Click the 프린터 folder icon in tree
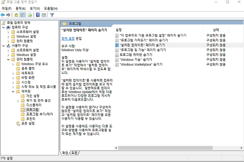 23,119
